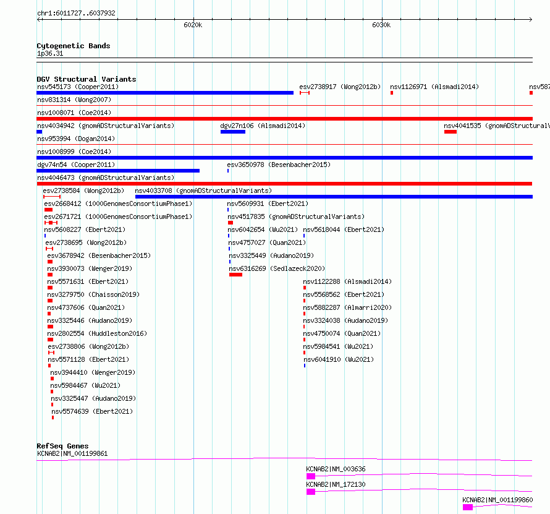Click KCNAB2|NM_172130 transcript label
Image resolution: width=550 pixels, height=514 pixels.
pyautogui.click(x=336, y=484)
